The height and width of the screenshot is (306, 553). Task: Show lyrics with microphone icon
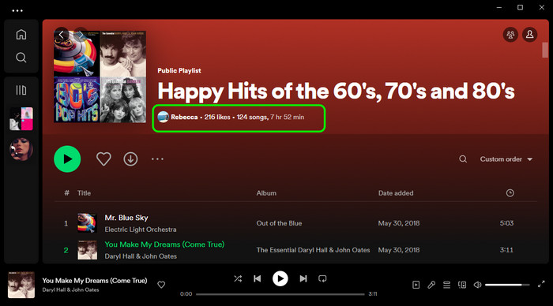point(431,285)
